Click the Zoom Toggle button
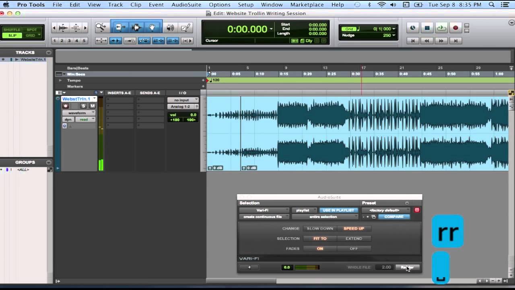 (x=101, y=40)
